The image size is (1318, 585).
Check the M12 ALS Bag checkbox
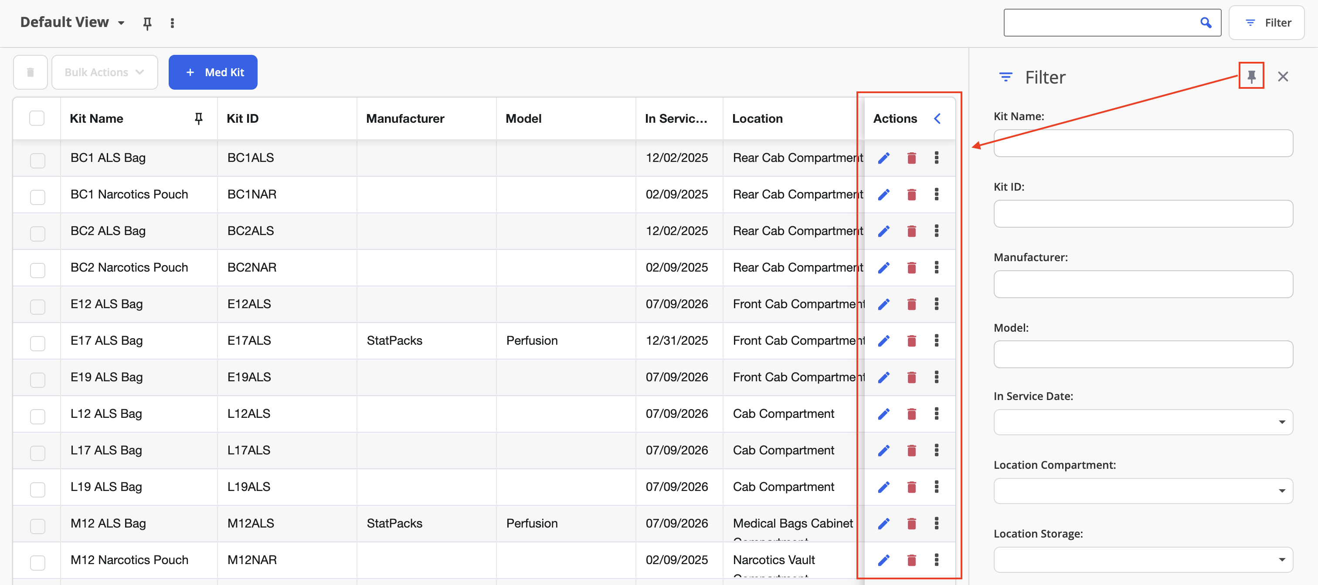pos(37,526)
